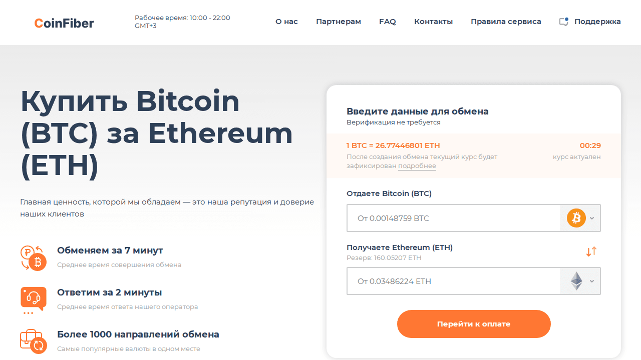The image size is (641, 360).
Task: Follow the «подробнее» link about rate
Action: point(417,166)
